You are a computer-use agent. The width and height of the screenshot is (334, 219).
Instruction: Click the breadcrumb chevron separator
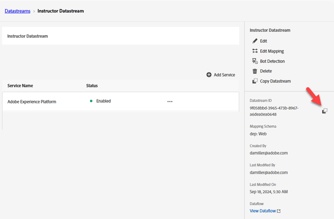34,11
